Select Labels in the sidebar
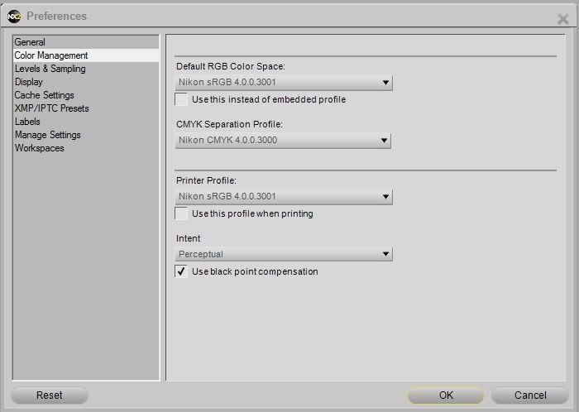The image size is (579, 412). tap(27, 122)
